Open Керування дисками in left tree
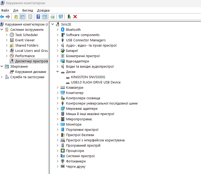201x174 pixels. (x=31, y=72)
